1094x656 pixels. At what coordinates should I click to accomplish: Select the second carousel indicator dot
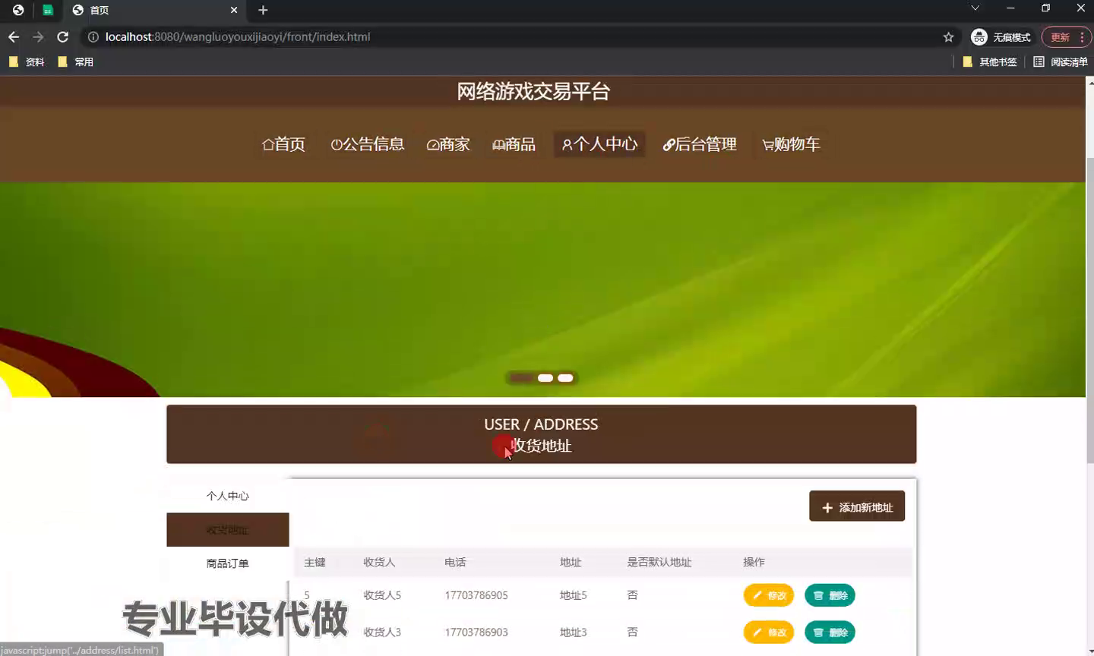tap(545, 378)
